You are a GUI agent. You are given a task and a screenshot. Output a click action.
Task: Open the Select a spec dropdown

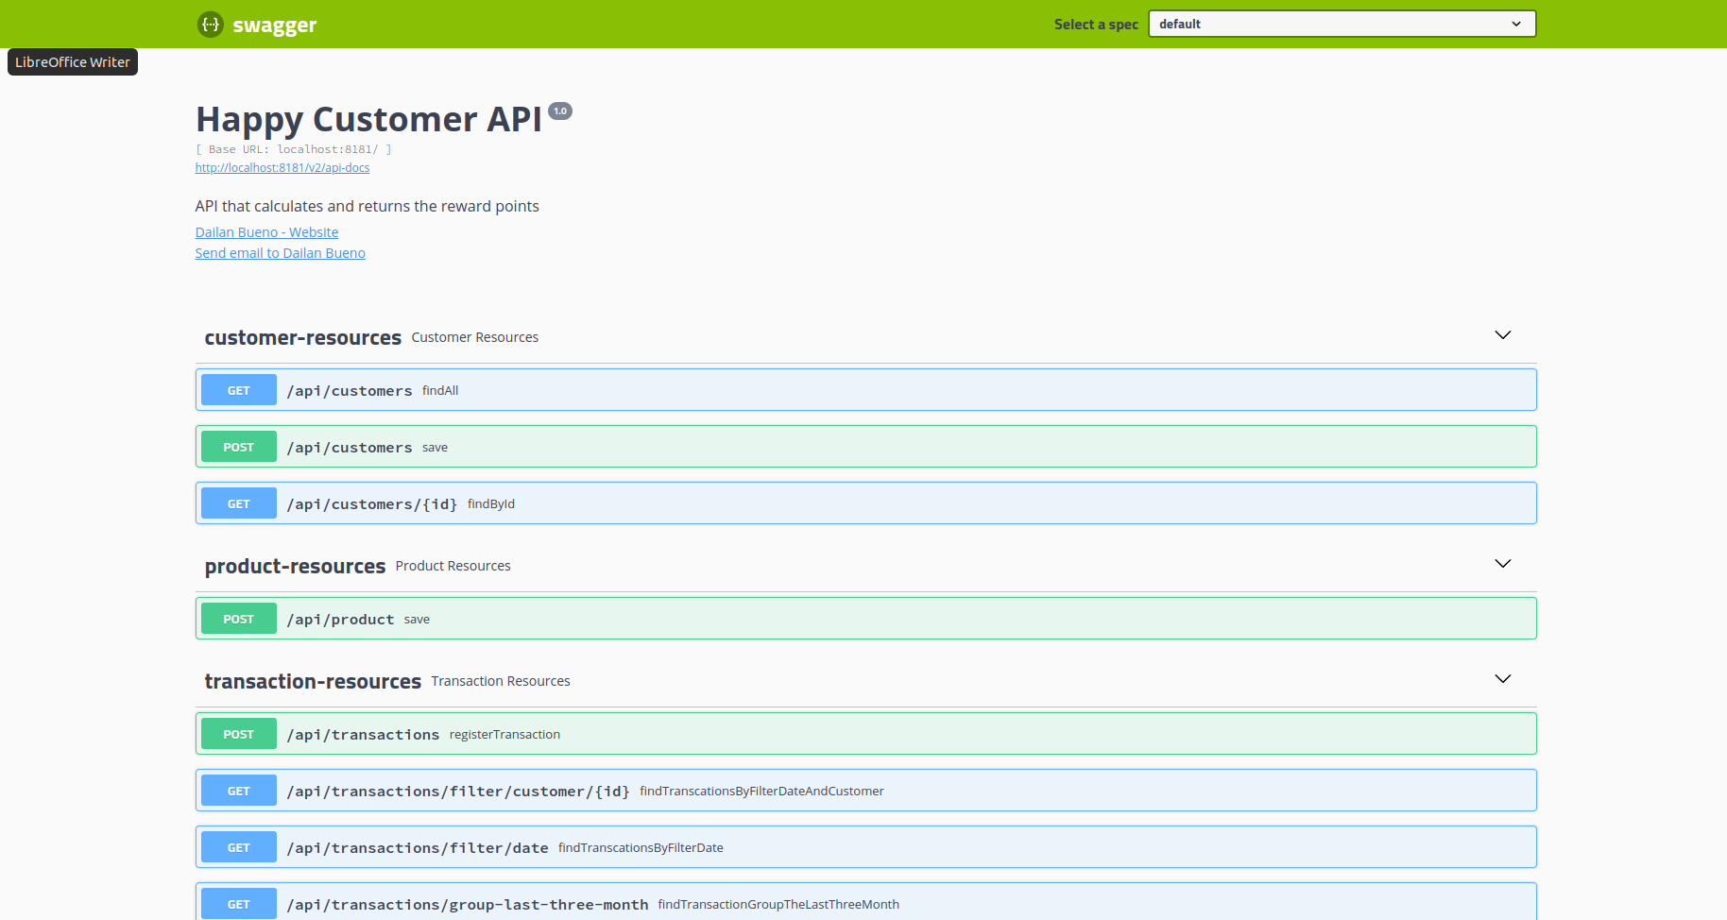pos(1341,23)
